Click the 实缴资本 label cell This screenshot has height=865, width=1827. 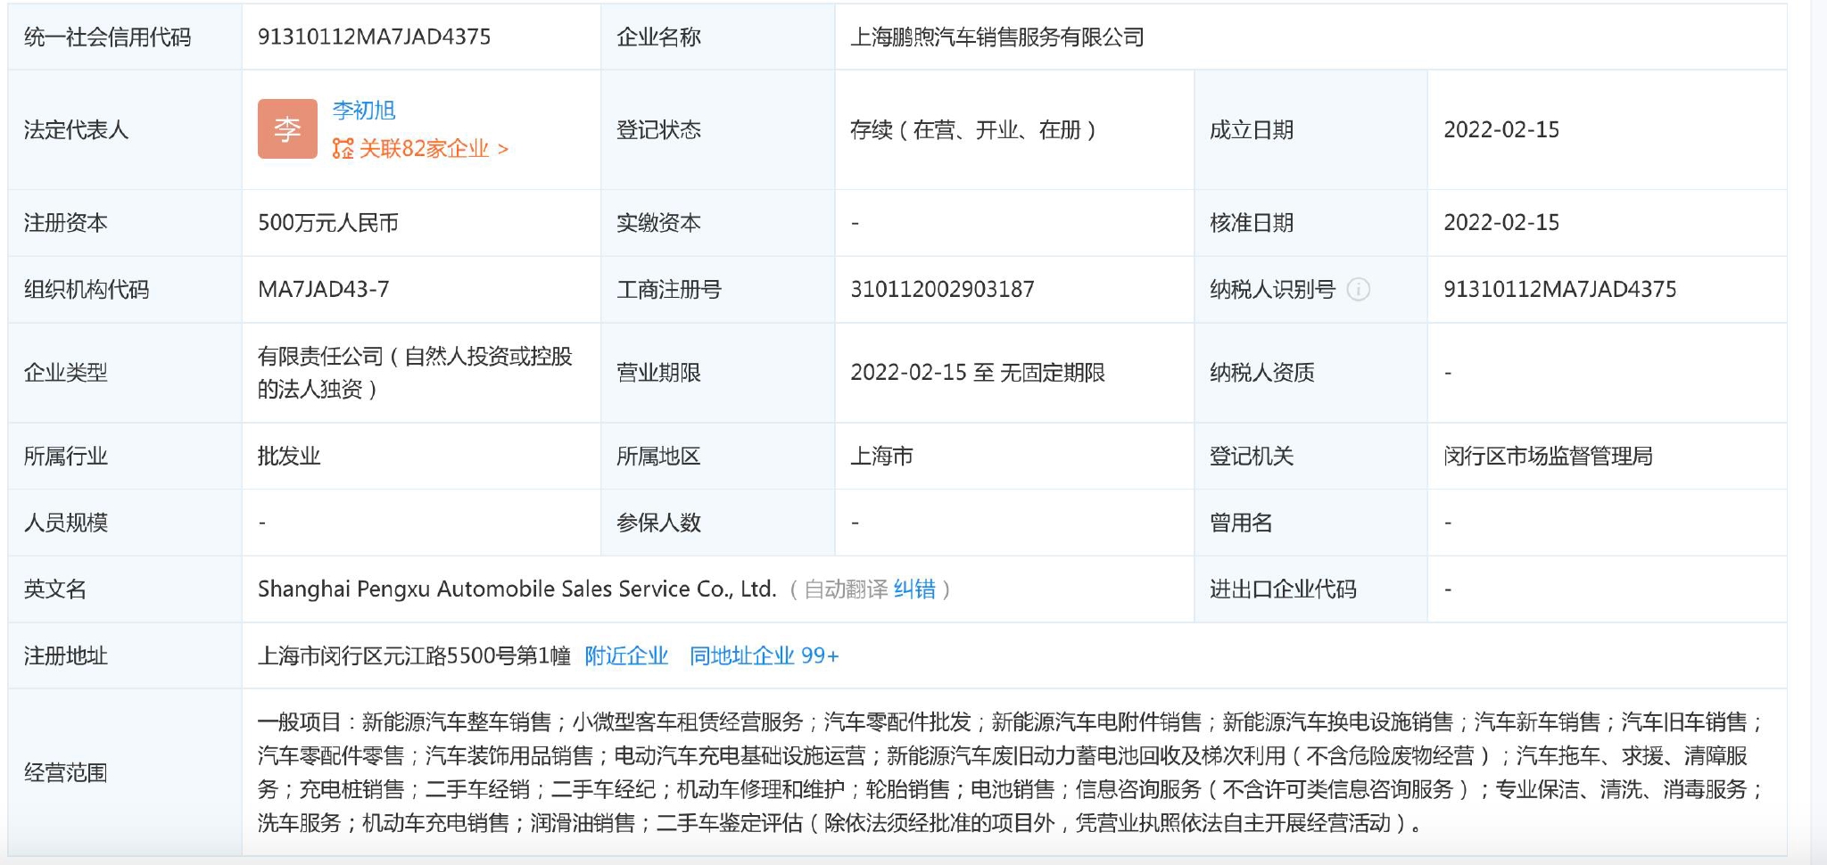click(x=718, y=223)
